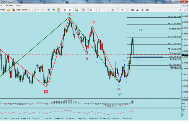Image resolution: width=189 pixels, height=124 pixels.
Task: Click the red [1] wave label
Action: pos(86,59)
